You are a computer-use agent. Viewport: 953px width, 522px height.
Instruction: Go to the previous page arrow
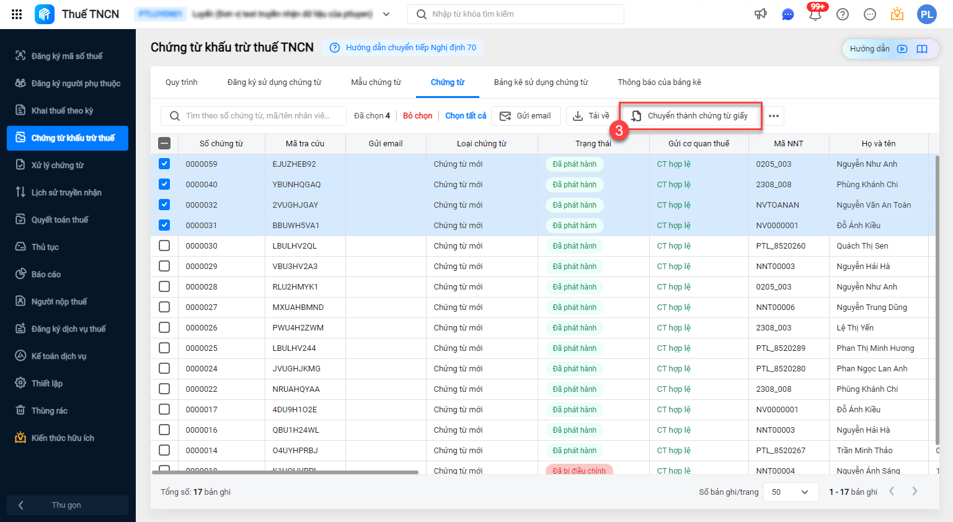coord(892,492)
